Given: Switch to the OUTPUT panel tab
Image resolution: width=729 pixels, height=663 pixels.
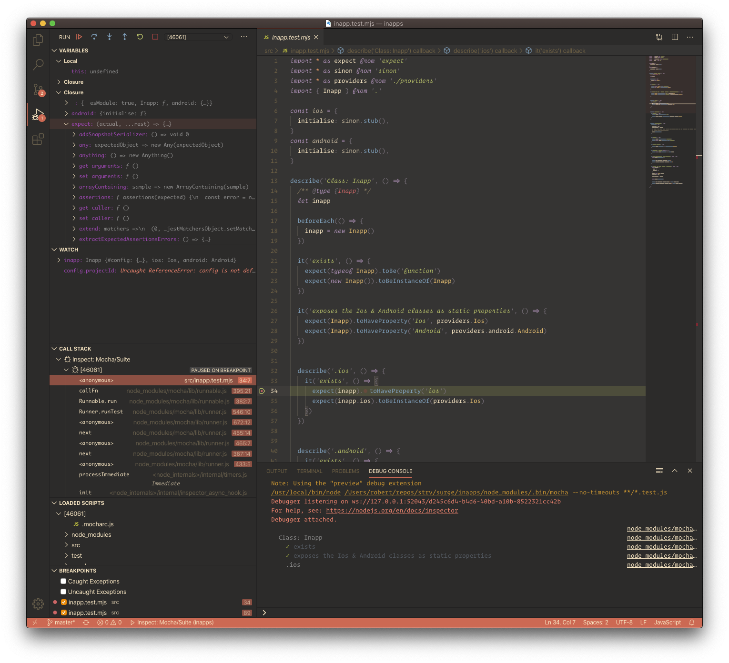Looking at the screenshot, I should pos(277,471).
